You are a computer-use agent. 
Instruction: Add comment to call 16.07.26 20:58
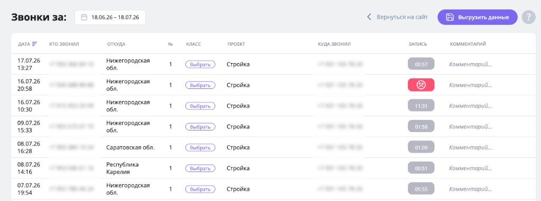pos(470,85)
